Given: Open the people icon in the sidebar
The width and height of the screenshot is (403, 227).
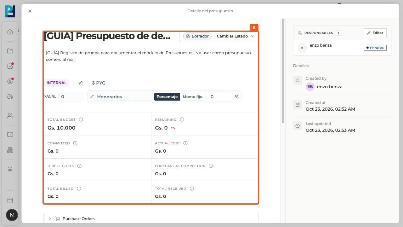Looking at the screenshot, I should click(x=10, y=116).
